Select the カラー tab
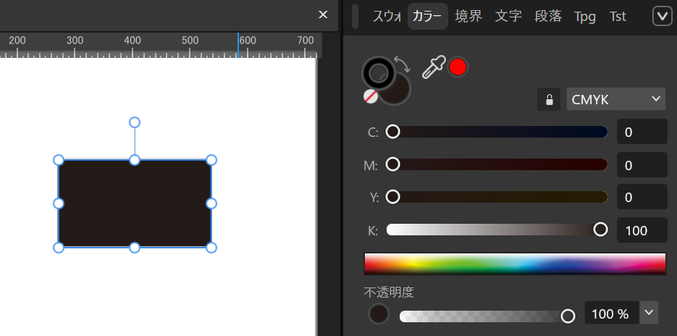The height and width of the screenshot is (336, 677). 427,17
